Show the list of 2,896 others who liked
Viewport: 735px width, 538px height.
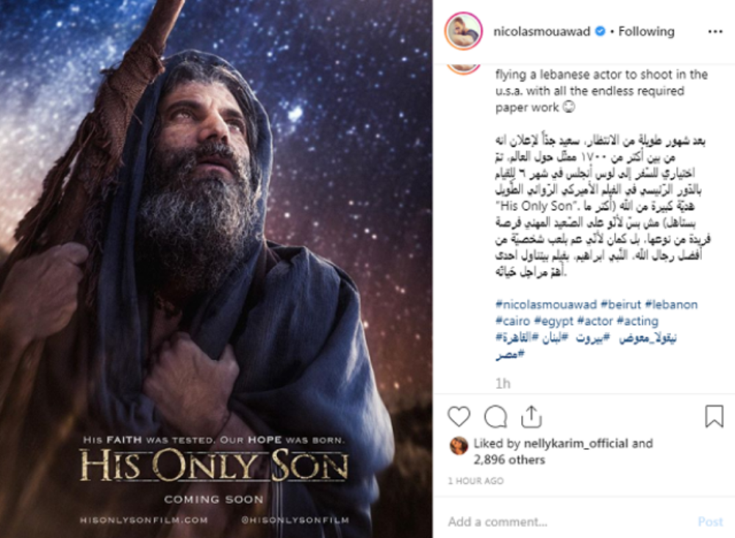[509, 460]
